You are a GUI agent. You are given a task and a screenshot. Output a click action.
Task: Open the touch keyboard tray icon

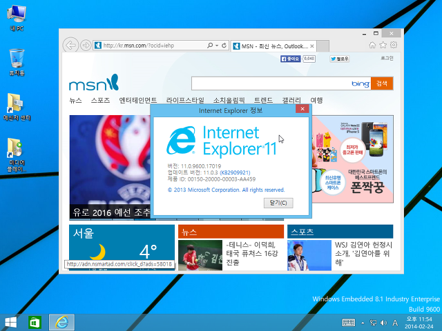(x=349, y=323)
